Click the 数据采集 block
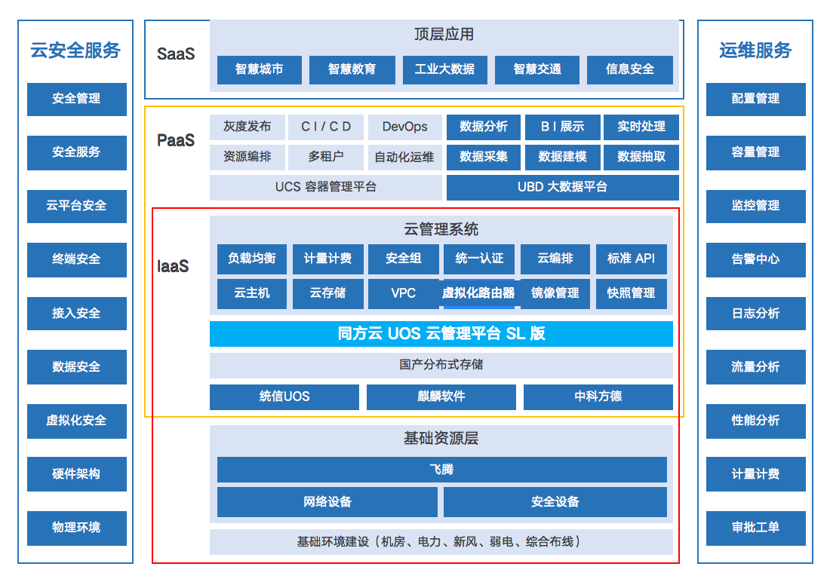Screen dimensions: 830x585 [x=483, y=157]
